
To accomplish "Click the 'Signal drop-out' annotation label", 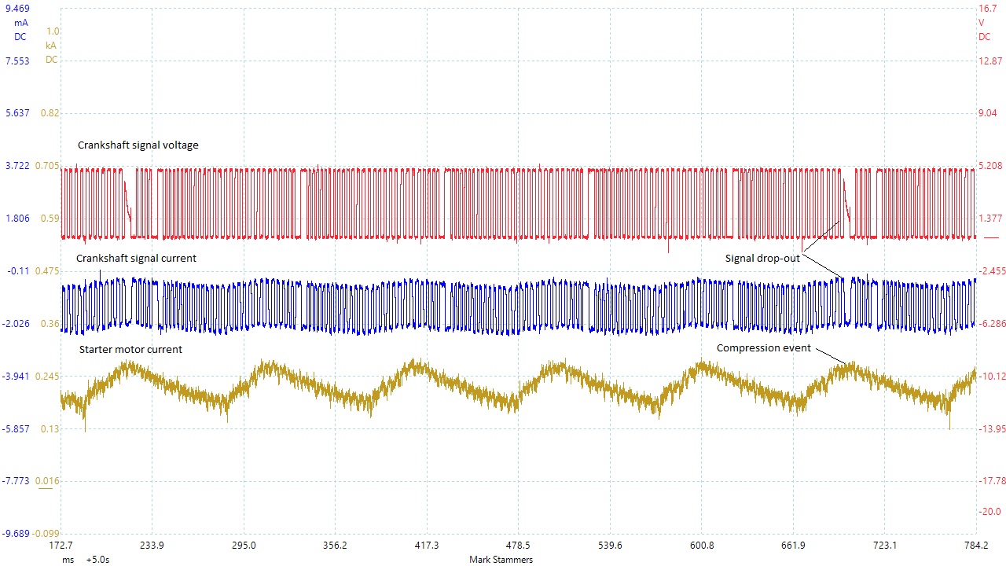I will [x=762, y=258].
